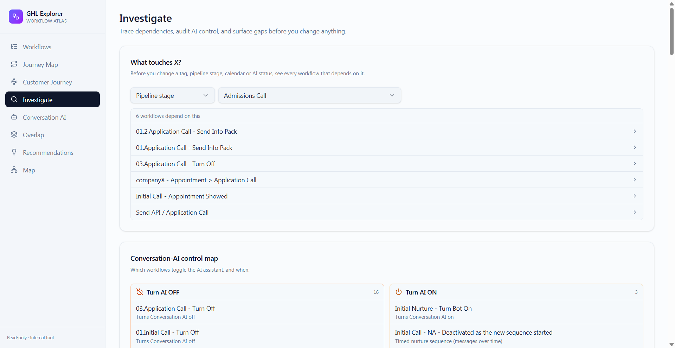Select 01.Initial Call - Turn Off entry
Viewport: 675px width, 348px height.
pyautogui.click(x=257, y=336)
